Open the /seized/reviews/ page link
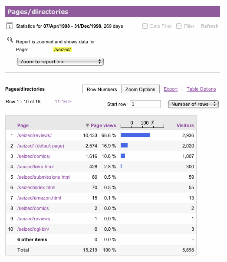Viewport: 227px width, 262px height. pos(34,135)
